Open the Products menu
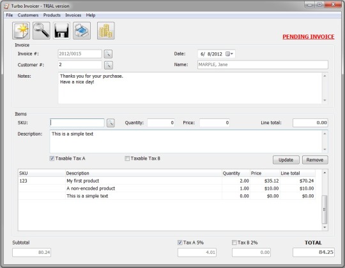This screenshot has height=268, width=345. click(52, 15)
